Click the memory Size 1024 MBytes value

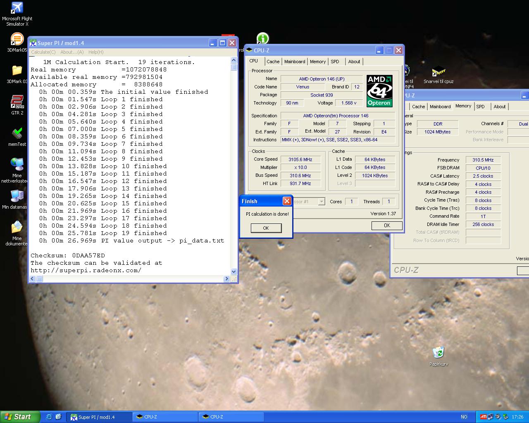click(437, 132)
